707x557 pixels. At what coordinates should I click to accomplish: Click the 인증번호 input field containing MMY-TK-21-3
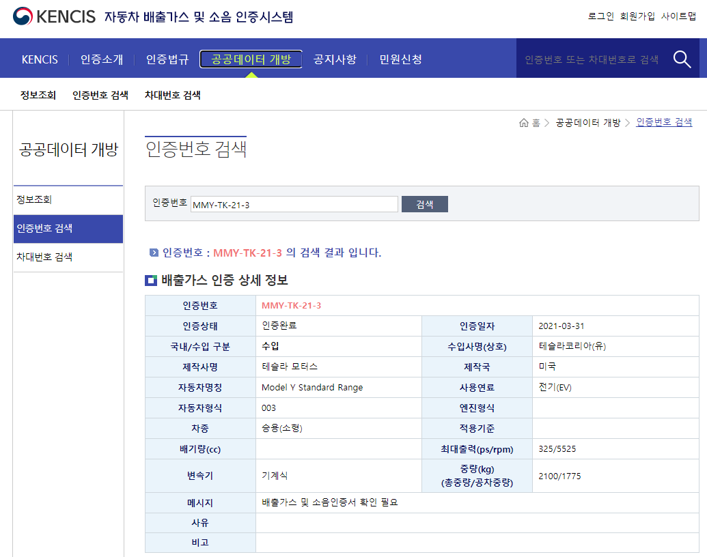tap(294, 205)
